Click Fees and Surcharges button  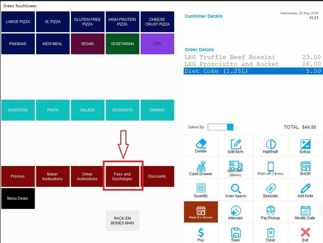pos(122,177)
